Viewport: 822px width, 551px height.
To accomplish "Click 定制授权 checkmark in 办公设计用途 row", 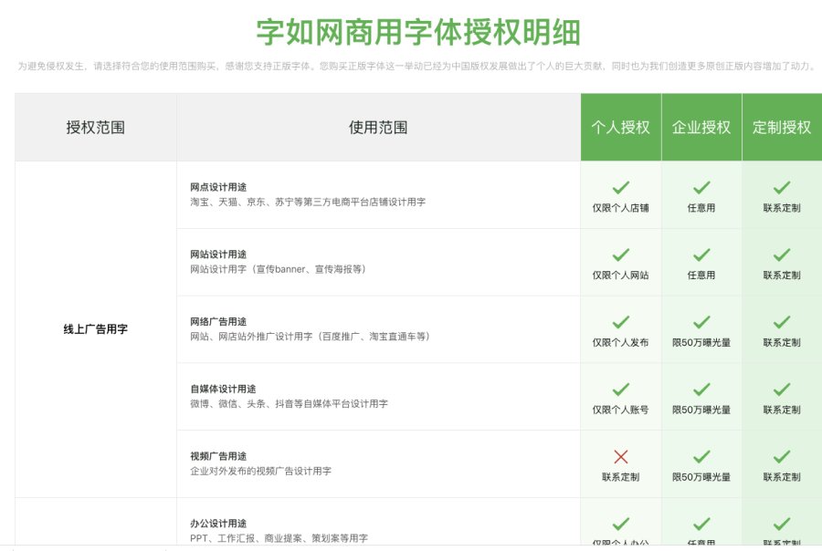I will point(782,525).
